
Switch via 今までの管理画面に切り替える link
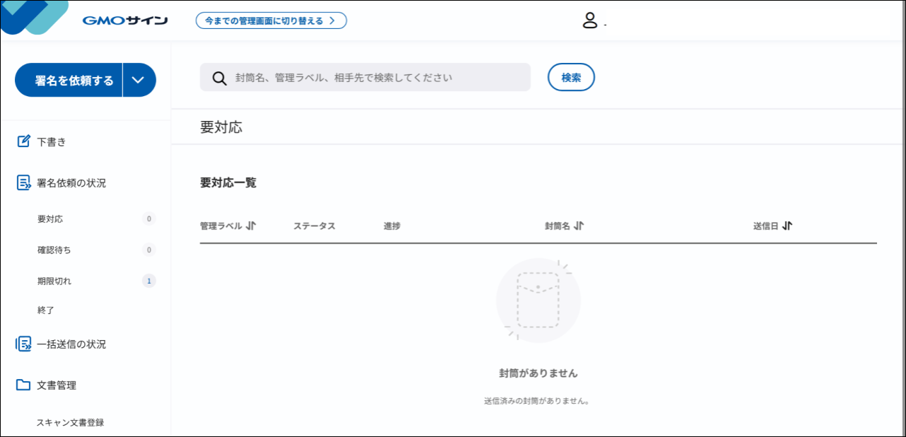(x=271, y=21)
